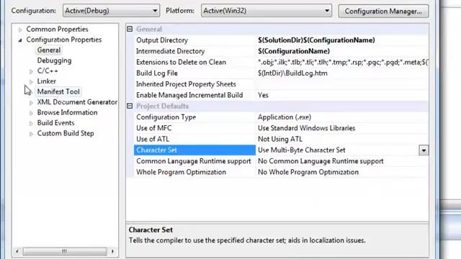This screenshot has width=461, height=259.
Task: Click the Configuration Properties tree label
Action: click(64, 40)
